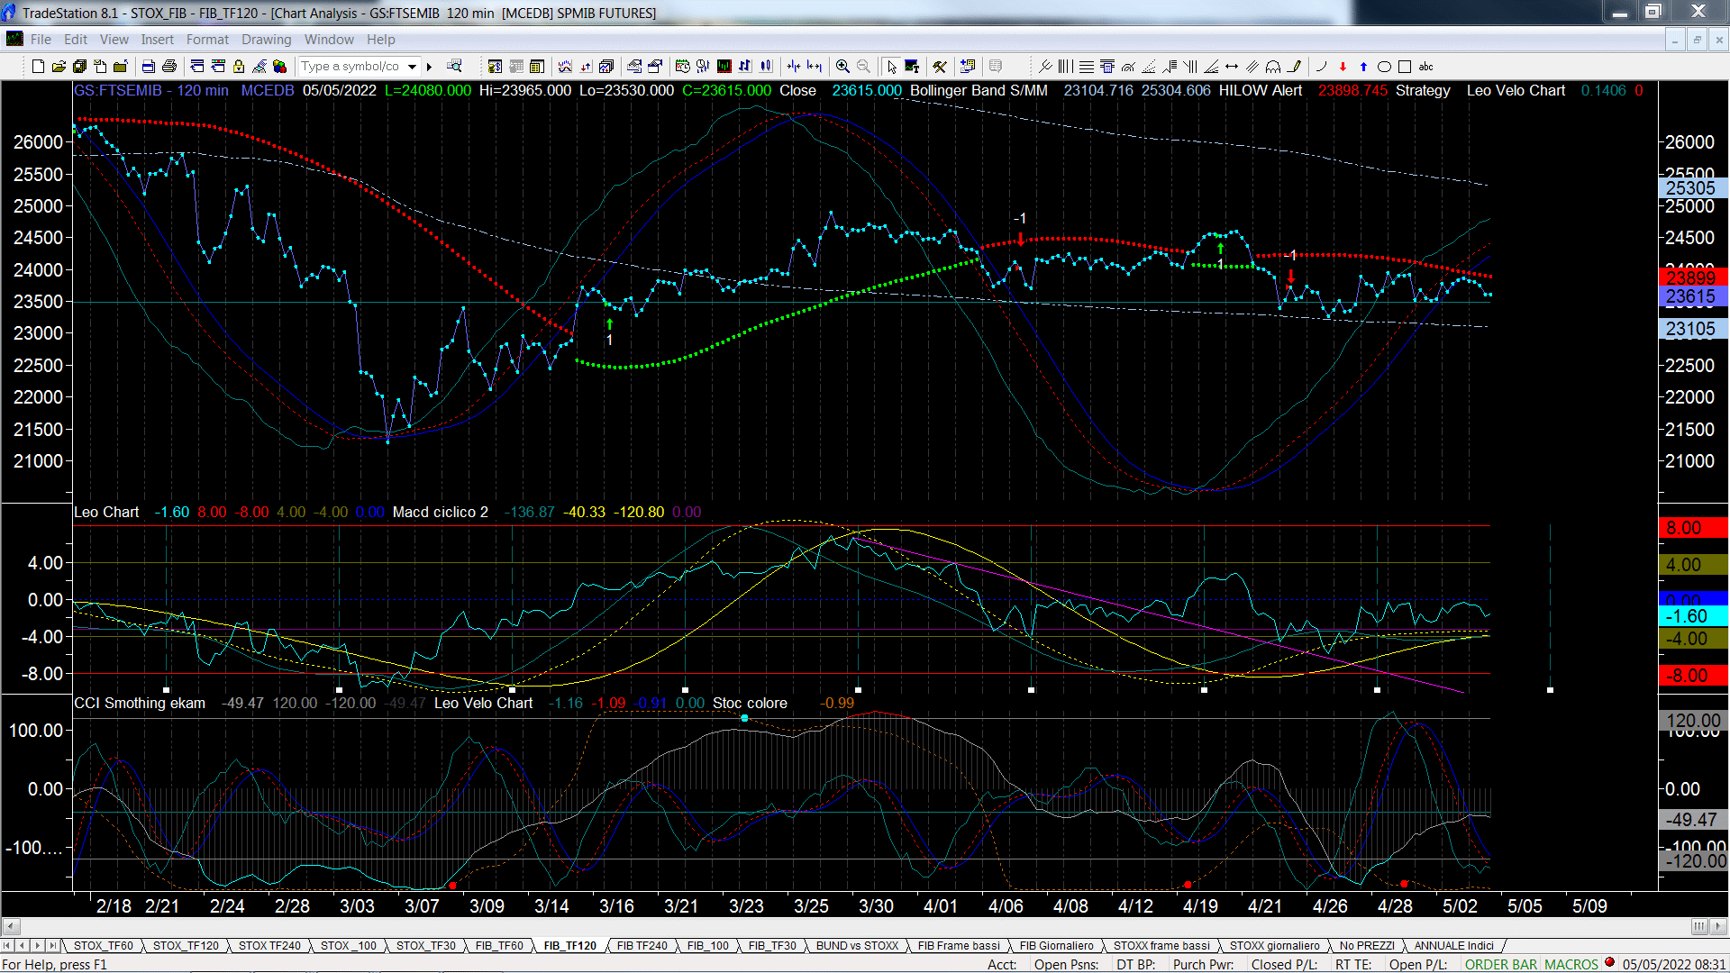Switch to the FIB_100 tab

707,946
